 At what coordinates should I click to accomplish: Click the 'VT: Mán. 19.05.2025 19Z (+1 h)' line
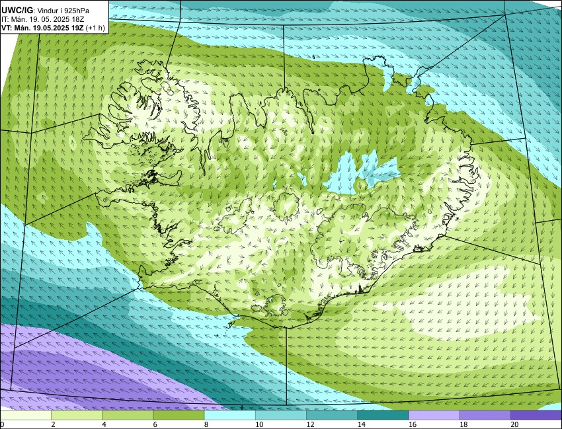click(x=53, y=28)
